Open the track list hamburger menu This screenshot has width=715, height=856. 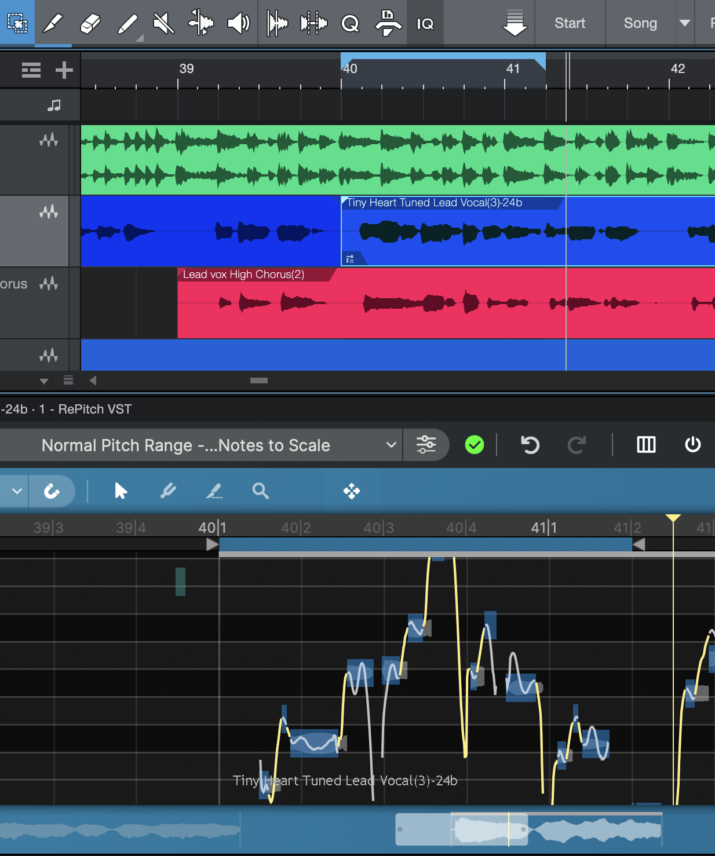tap(31, 70)
